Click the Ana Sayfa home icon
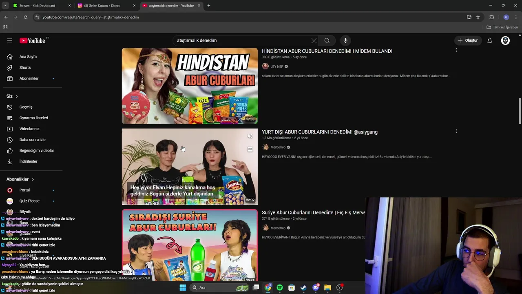Image resolution: width=522 pixels, height=294 pixels. pyautogui.click(x=10, y=57)
